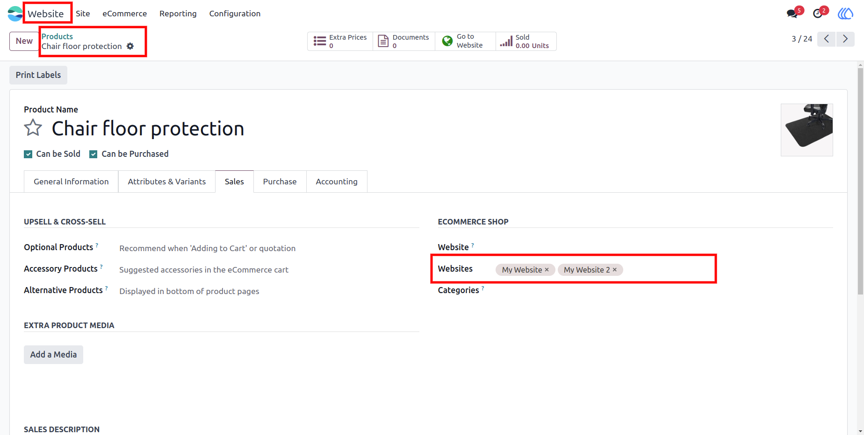Uncheck the Can be Sold checkbox

click(28, 154)
